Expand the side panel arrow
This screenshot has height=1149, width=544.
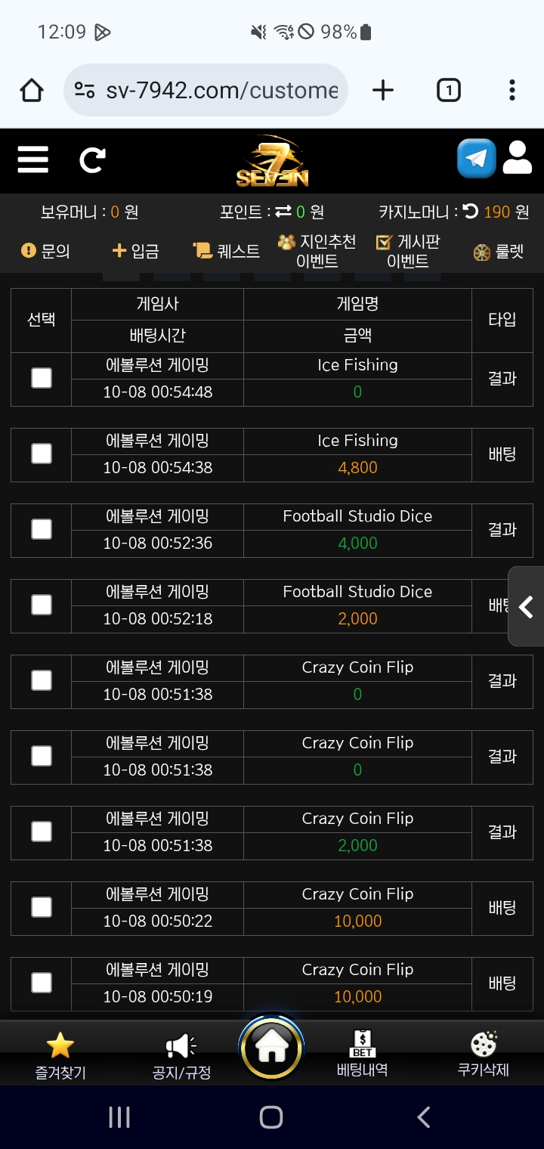[527, 606]
